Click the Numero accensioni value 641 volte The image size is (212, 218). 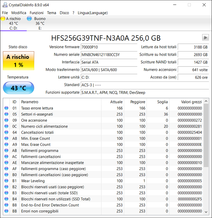(193, 70)
